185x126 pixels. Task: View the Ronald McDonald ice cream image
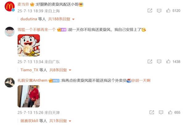pyautogui.click(x=29, y=45)
